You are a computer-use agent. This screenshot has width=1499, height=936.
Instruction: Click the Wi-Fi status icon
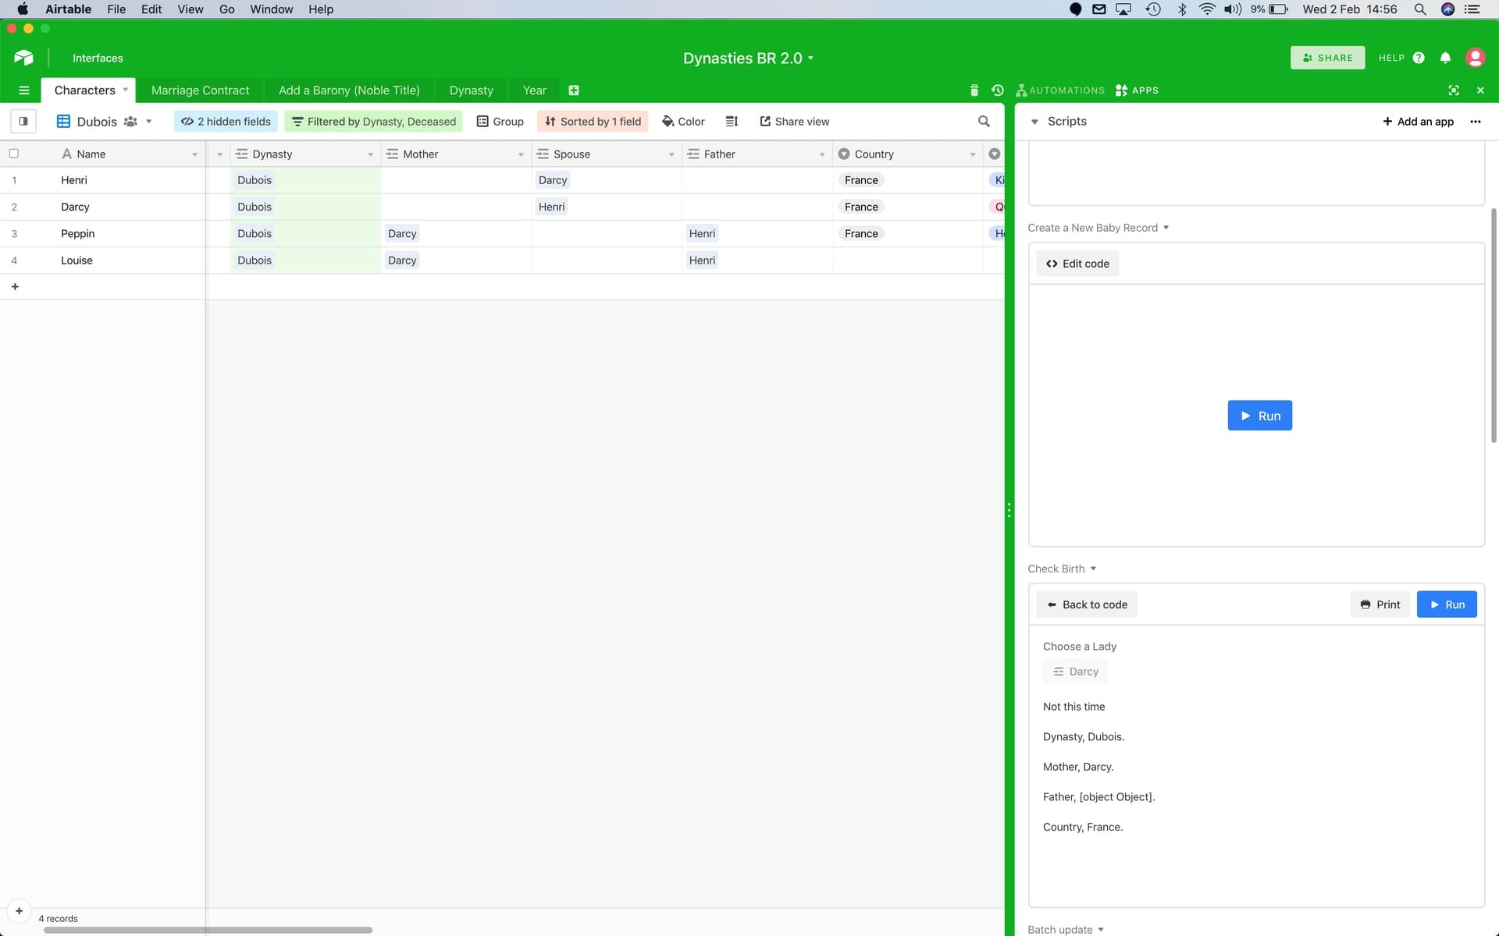click(1206, 9)
